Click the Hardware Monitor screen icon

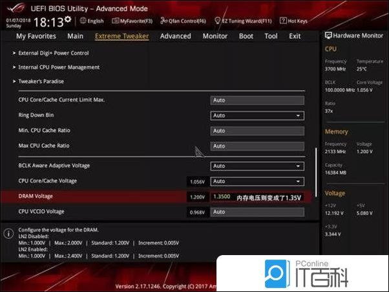tap(328, 36)
